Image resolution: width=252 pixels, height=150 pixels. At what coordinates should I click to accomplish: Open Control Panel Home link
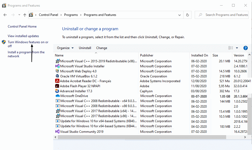[x=22, y=27]
